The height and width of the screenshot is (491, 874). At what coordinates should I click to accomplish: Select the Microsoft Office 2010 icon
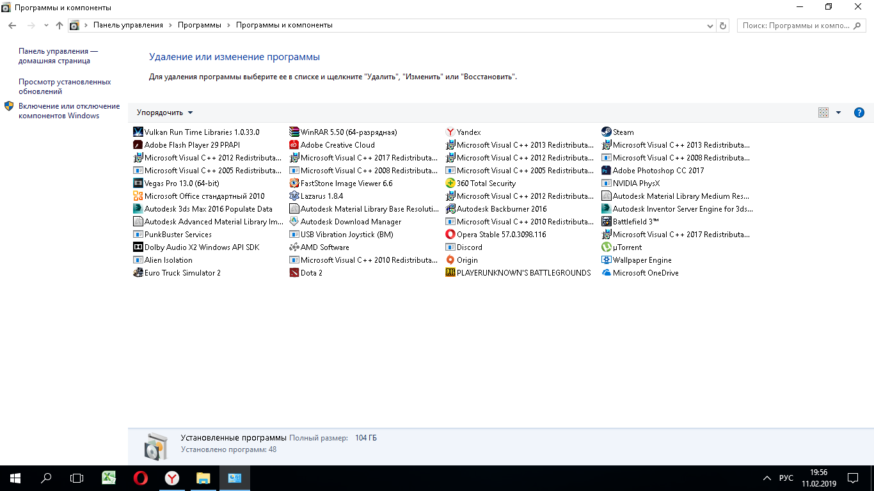click(138, 196)
